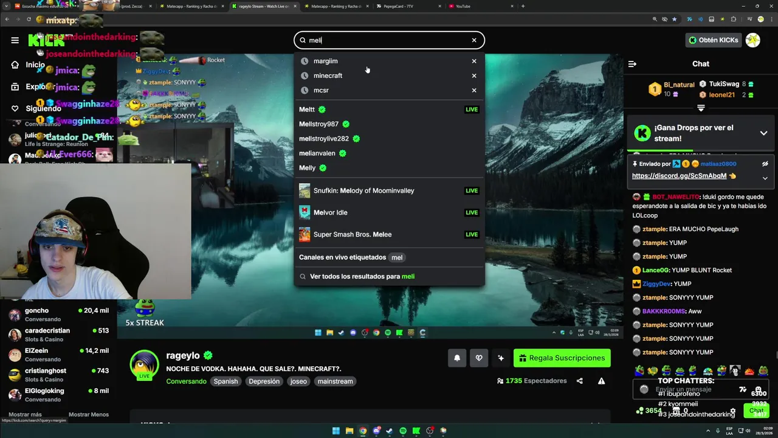Expand the gift leaderboard handle
Viewport: 778px width, 438px height.
tap(701, 108)
